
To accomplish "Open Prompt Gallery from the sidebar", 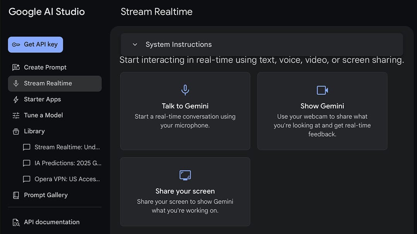I will (x=55, y=195).
